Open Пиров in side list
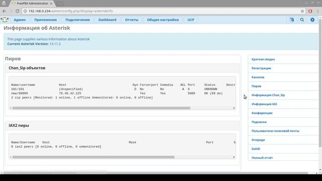 (256, 86)
